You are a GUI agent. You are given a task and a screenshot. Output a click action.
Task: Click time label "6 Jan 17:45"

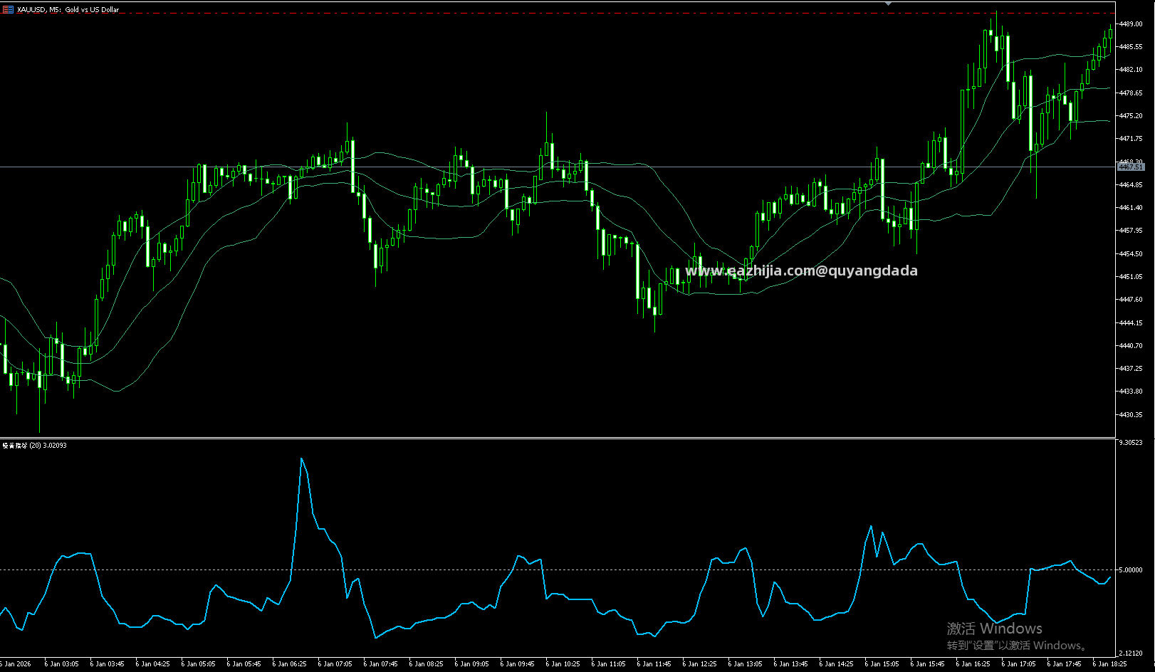pyautogui.click(x=1064, y=664)
